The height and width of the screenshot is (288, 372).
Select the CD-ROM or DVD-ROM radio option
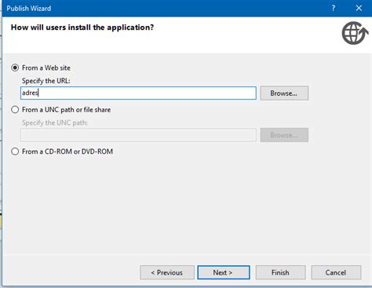15,151
